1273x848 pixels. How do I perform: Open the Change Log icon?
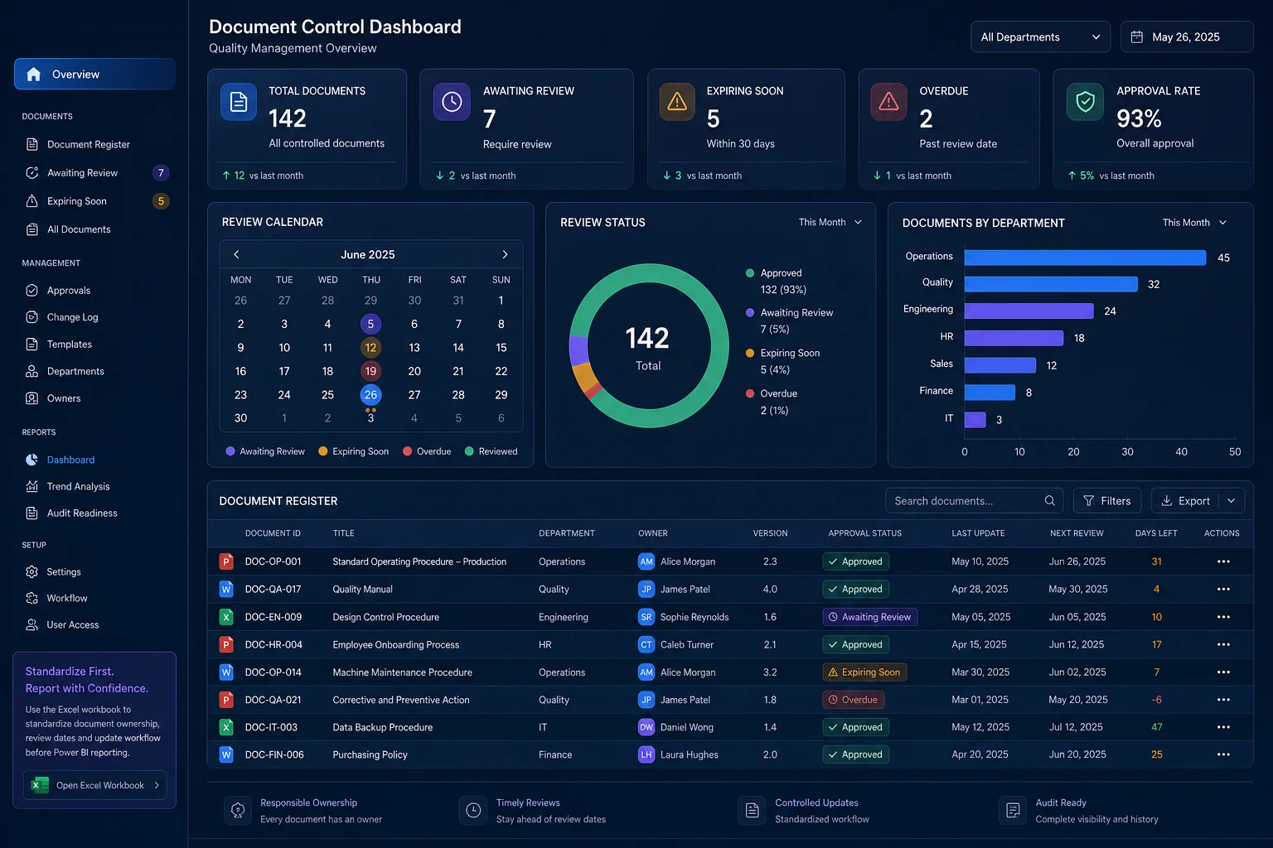coord(32,317)
